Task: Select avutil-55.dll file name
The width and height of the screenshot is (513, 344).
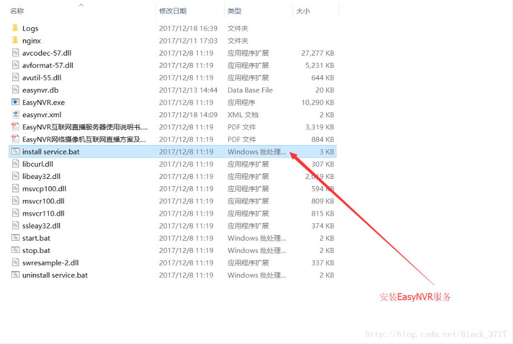Action: [x=42, y=78]
